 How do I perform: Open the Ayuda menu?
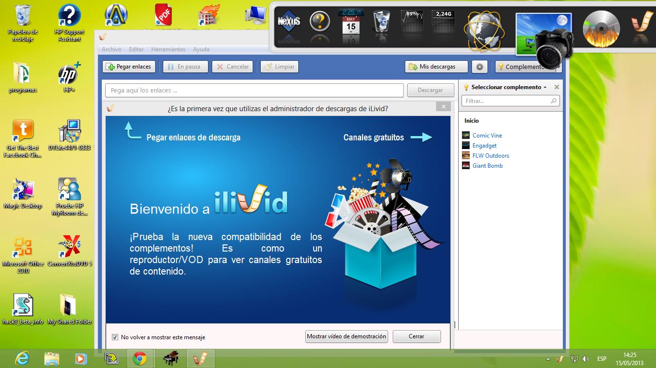click(x=201, y=49)
